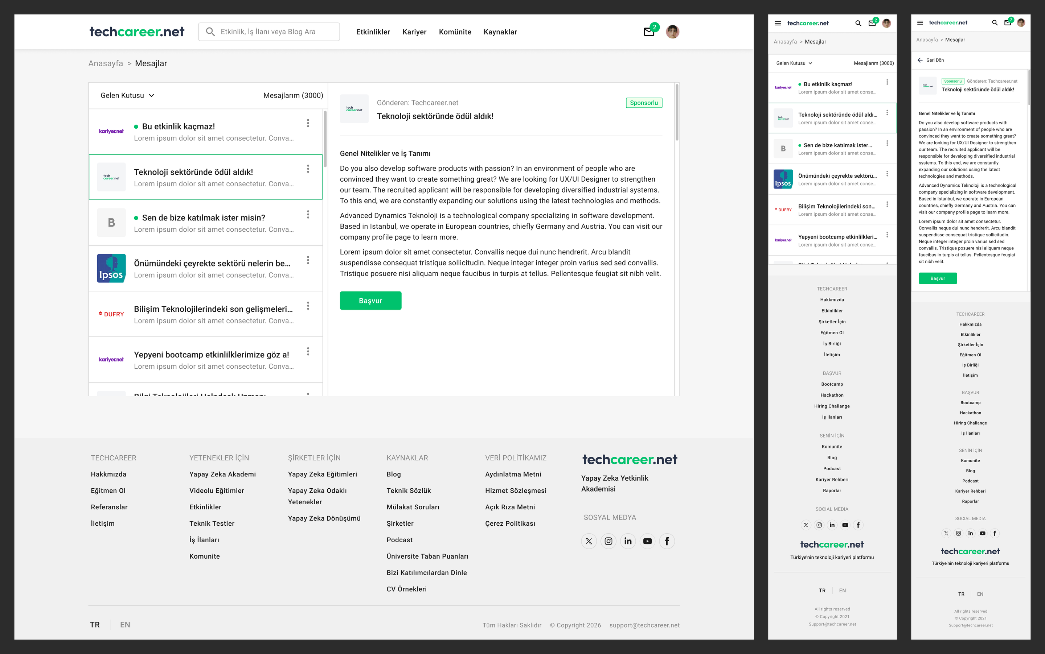Open options menu for mobile 'Bu etkinlik kaçmaz!' row

click(x=887, y=82)
